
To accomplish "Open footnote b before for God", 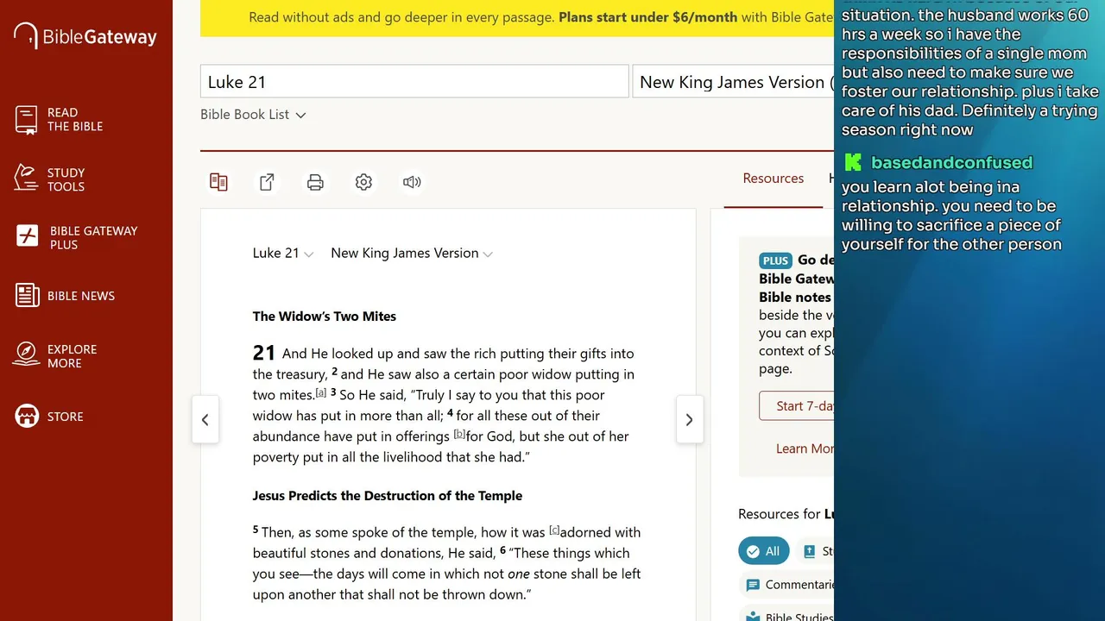I will [x=459, y=435].
